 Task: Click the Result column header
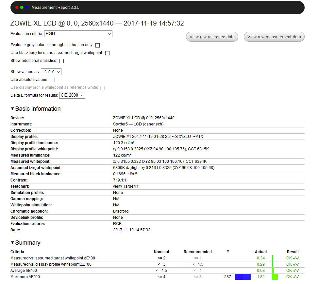click(x=293, y=252)
